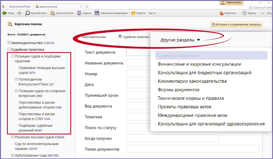Open Журнал clock icon
This screenshot has height=159, width=273.
pos(244,13)
